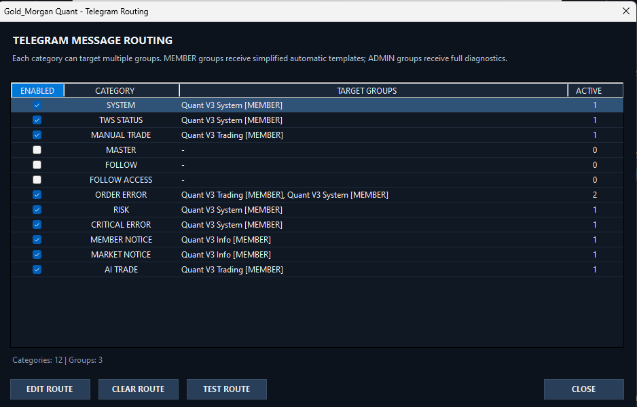
Task: Click MEMBER NOTICE target 'Quant V3 Info [MEMBER]'
Action: click(226, 240)
